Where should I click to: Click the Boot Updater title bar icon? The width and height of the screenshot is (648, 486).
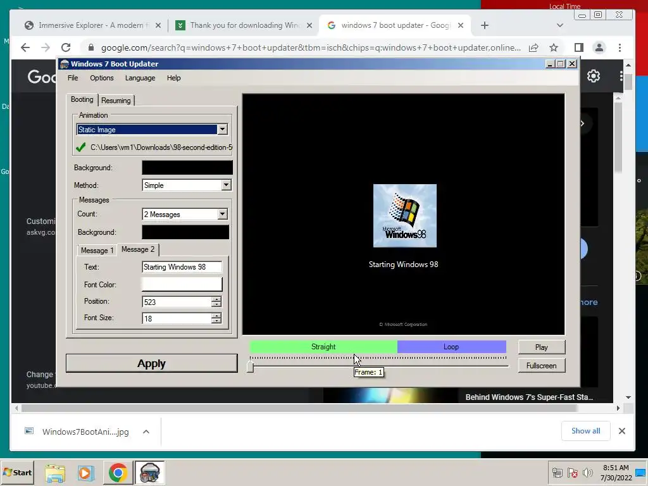click(64, 64)
